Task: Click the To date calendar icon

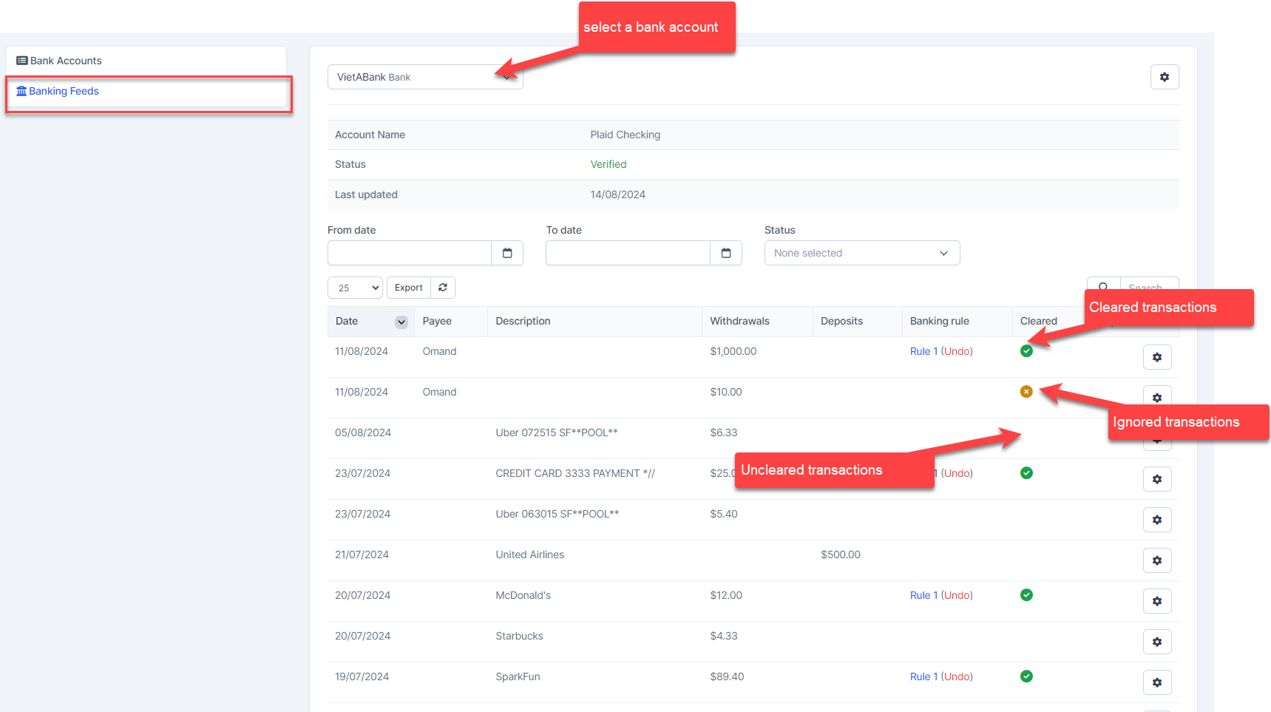Action: pyautogui.click(x=725, y=253)
